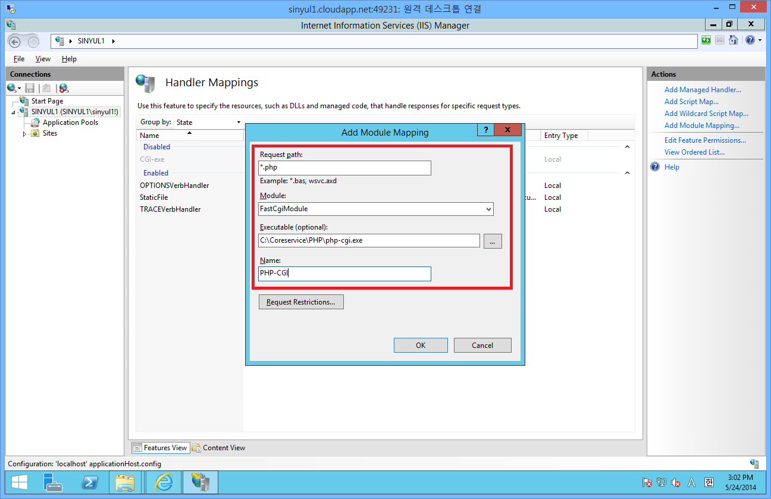The image size is (771, 499).
Task: Open the Windows Start button
Action: tap(20, 482)
